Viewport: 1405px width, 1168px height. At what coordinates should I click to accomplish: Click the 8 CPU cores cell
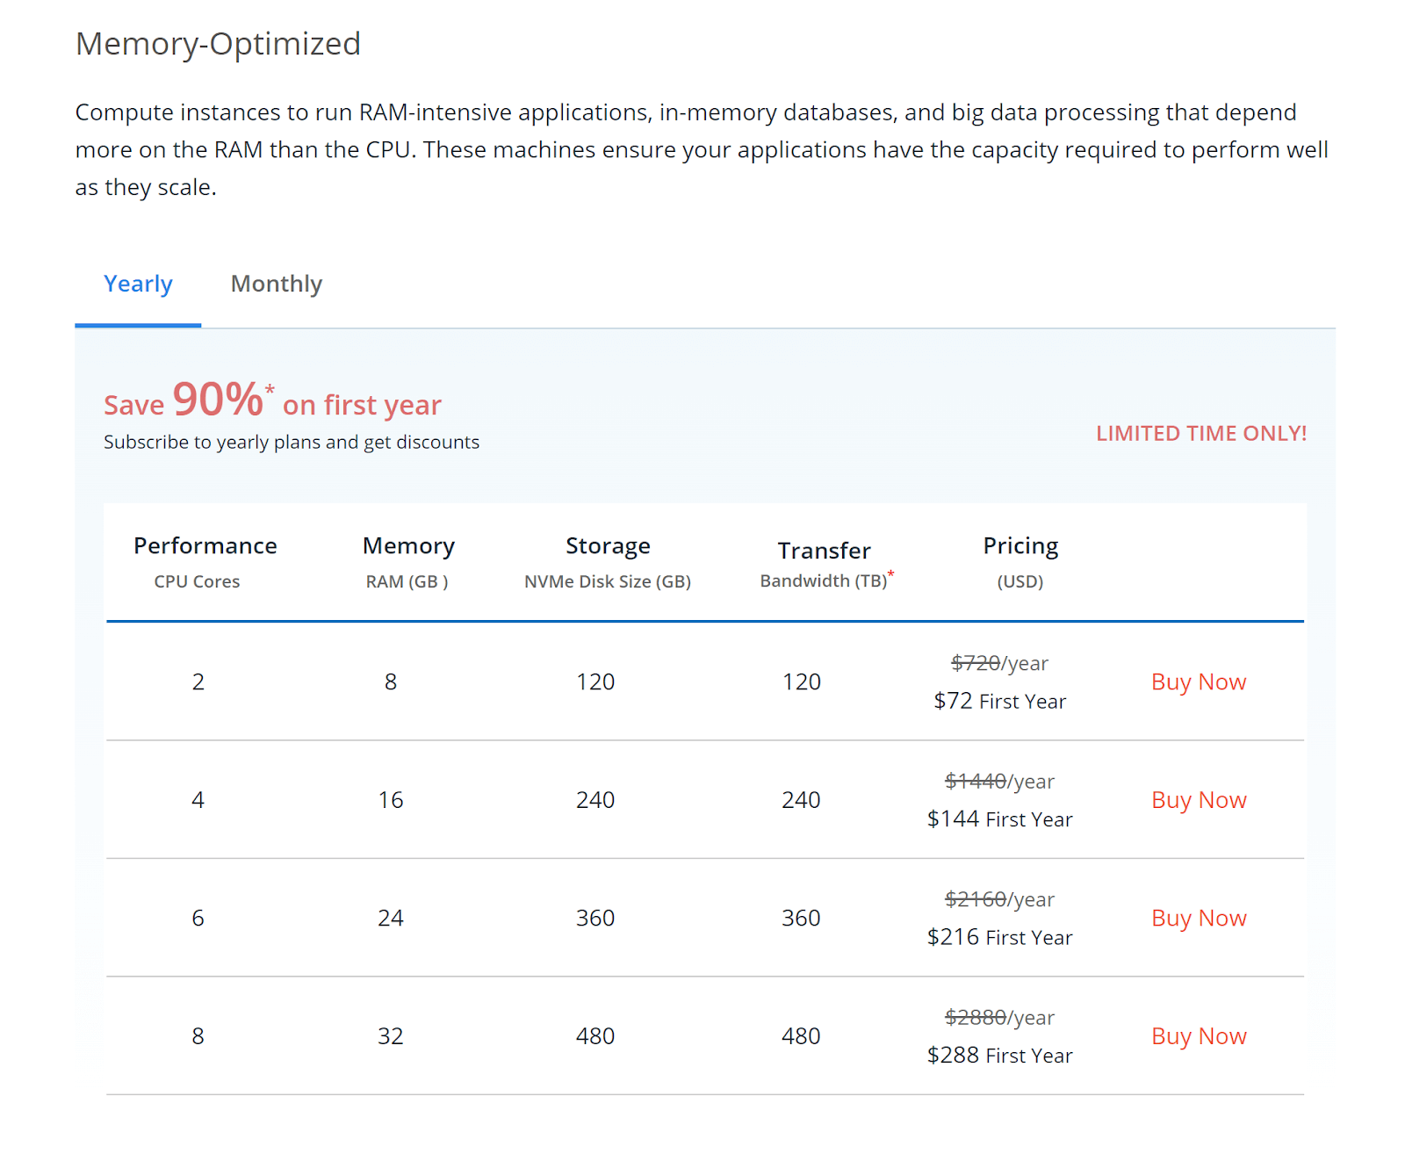(198, 1036)
